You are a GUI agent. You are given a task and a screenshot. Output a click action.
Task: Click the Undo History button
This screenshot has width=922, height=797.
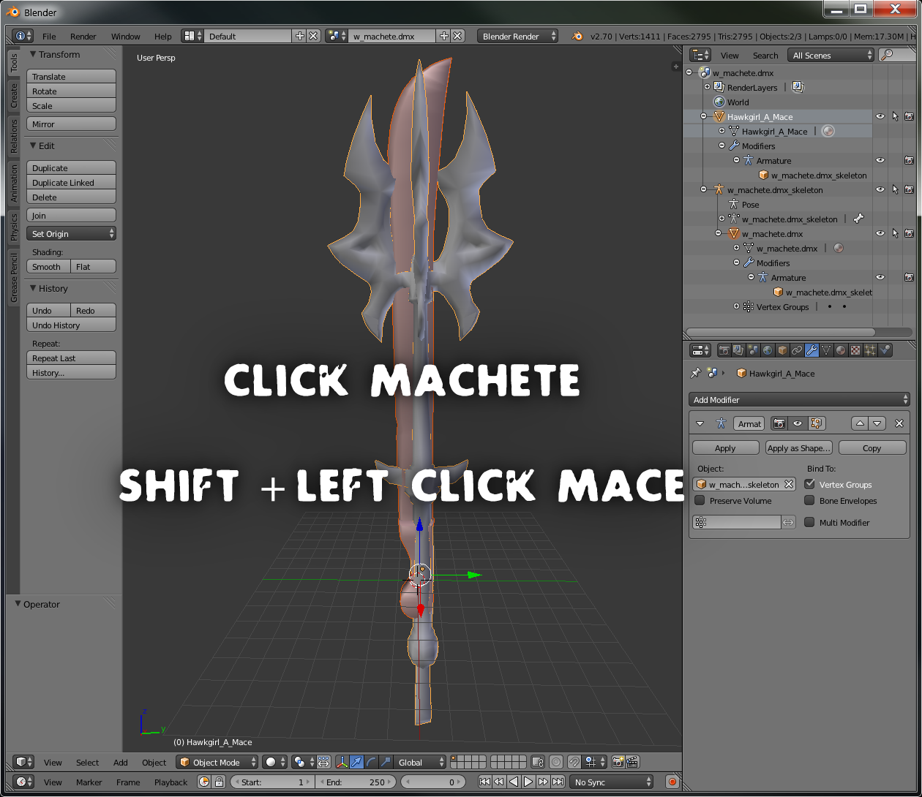(x=71, y=325)
